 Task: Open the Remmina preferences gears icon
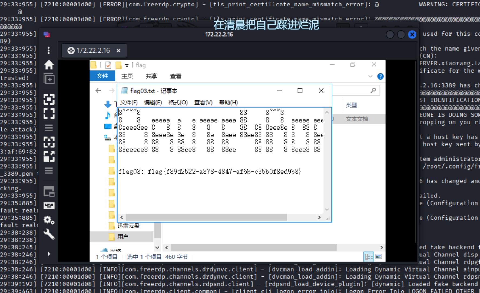click(x=49, y=220)
